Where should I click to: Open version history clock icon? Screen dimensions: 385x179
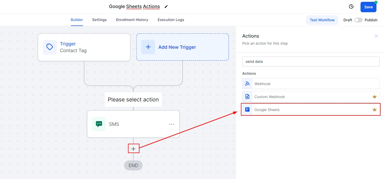click(351, 7)
